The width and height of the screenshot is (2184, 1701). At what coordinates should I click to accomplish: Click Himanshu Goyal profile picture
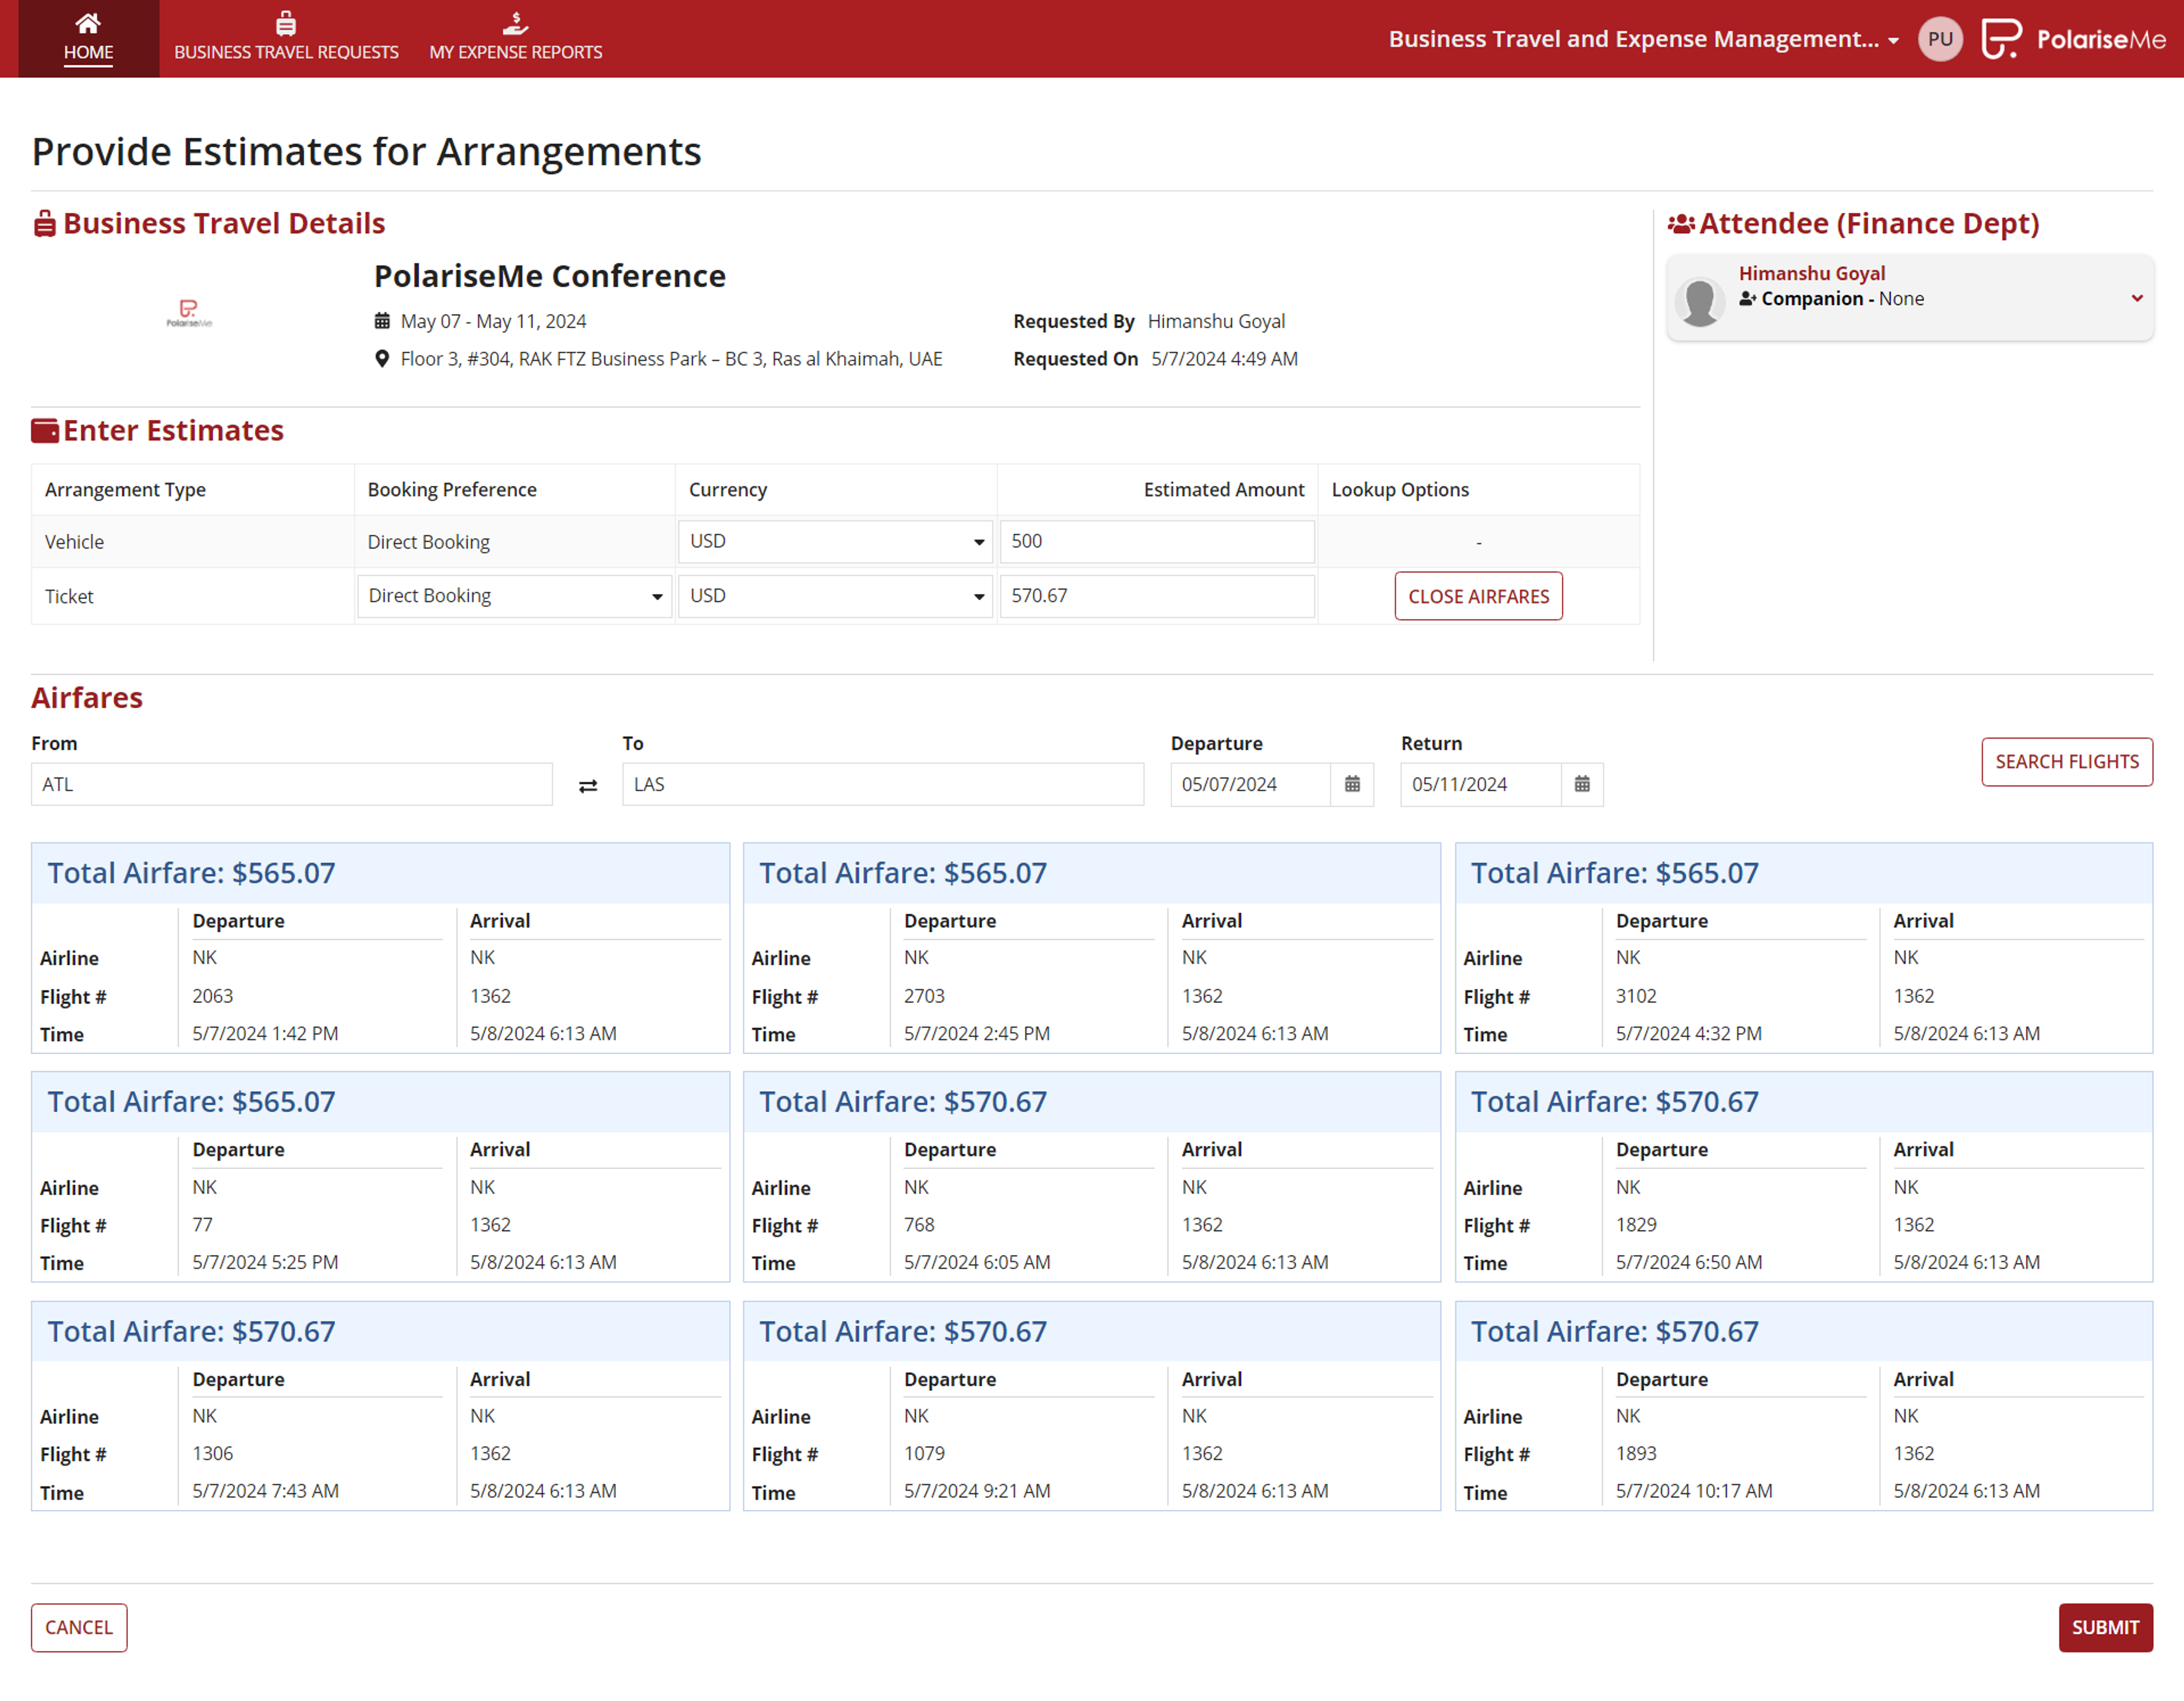1699,301
